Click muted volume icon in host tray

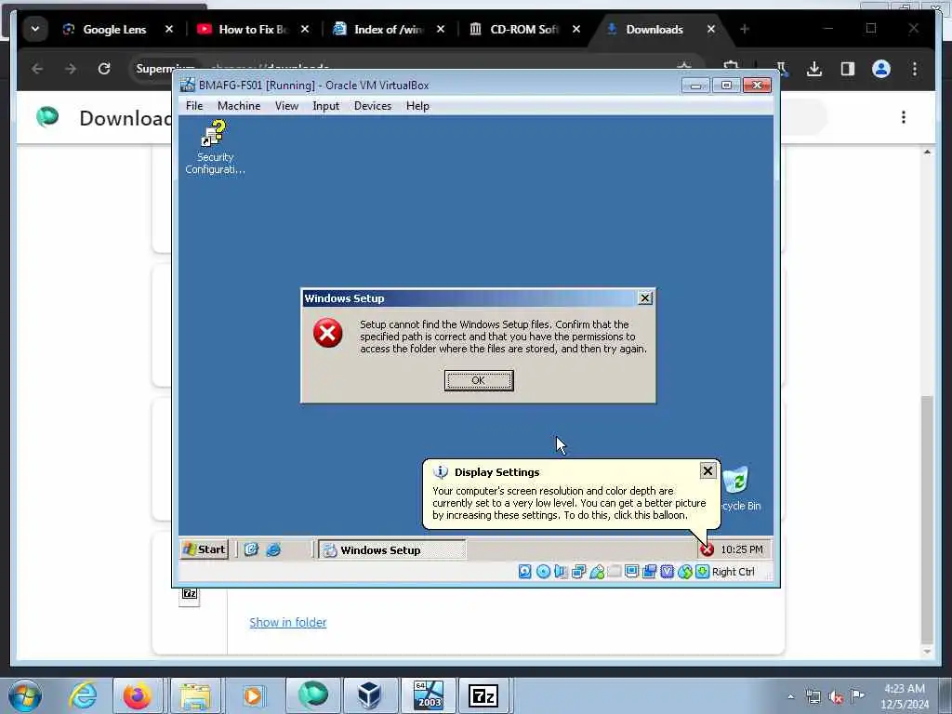[836, 696]
